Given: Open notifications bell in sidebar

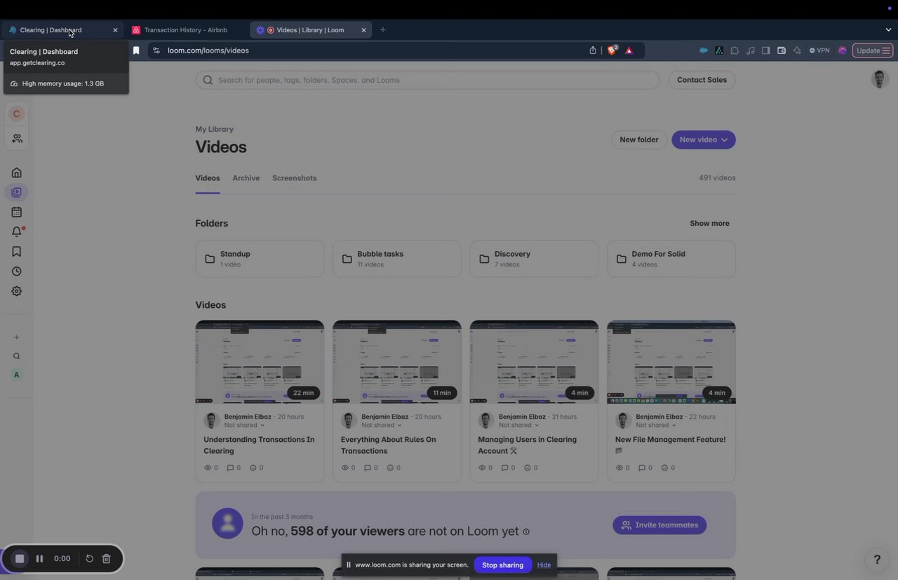Looking at the screenshot, I should click(16, 231).
